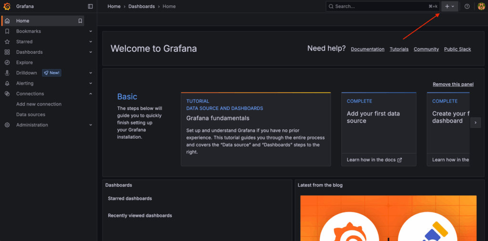This screenshot has width=488, height=241.
Task: Click the Connections icon in sidebar
Action: click(7, 94)
